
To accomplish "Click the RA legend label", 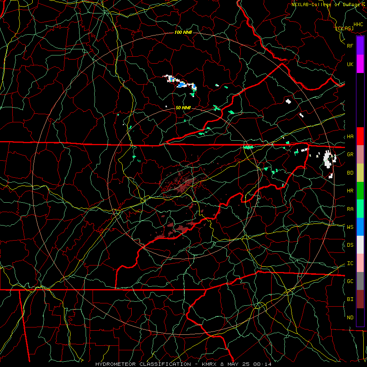I will tap(350, 209).
